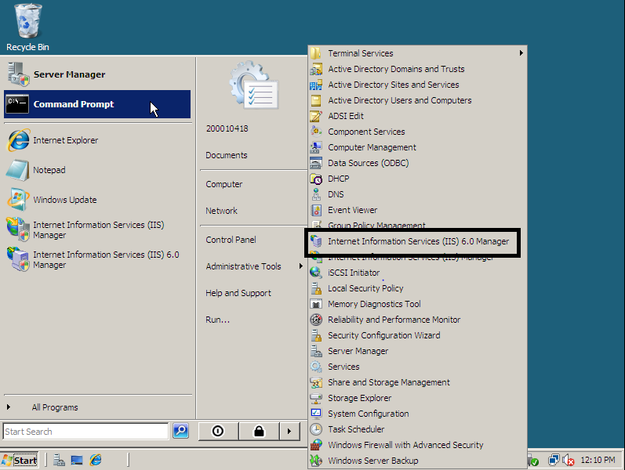
Task: Click the Windows Update icon
Action: [18, 200]
